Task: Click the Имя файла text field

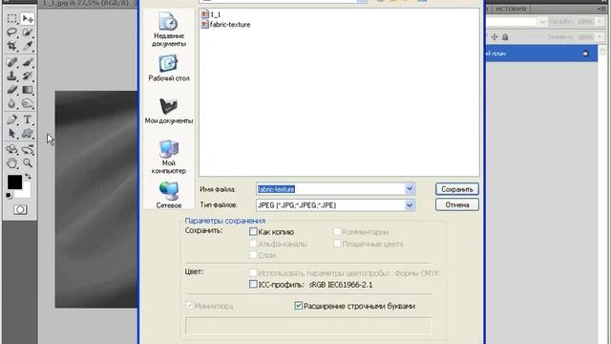Action: pos(331,189)
